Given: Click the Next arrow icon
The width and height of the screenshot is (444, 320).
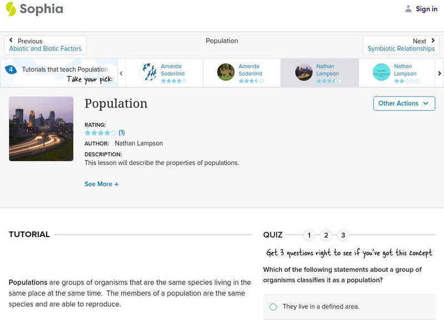Looking at the screenshot, I should click(x=433, y=41).
